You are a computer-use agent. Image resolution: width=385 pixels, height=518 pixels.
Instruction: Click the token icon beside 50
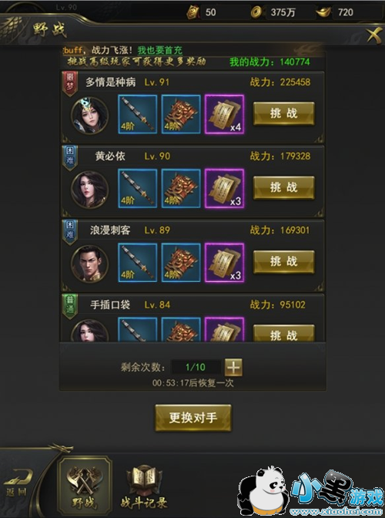[192, 12]
